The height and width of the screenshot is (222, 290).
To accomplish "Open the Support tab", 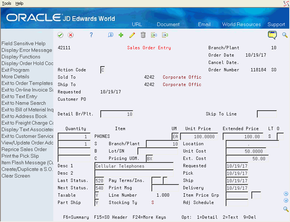I will click(276, 24).
